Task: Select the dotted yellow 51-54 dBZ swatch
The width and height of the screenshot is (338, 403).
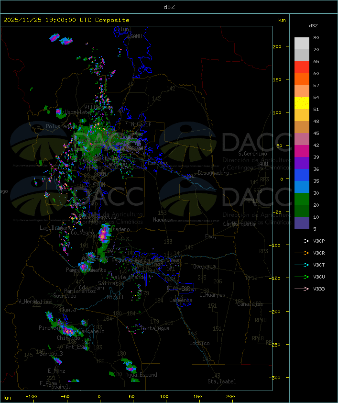Action: [302, 103]
